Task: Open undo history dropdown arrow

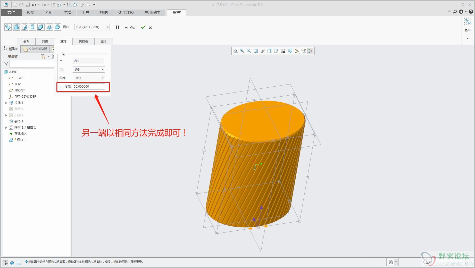Action: point(39,5)
